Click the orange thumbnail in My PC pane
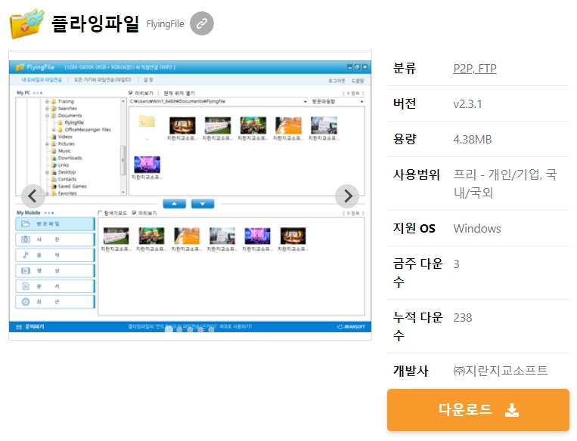The width and height of the screenshot is (577, 441). [288, 125]
